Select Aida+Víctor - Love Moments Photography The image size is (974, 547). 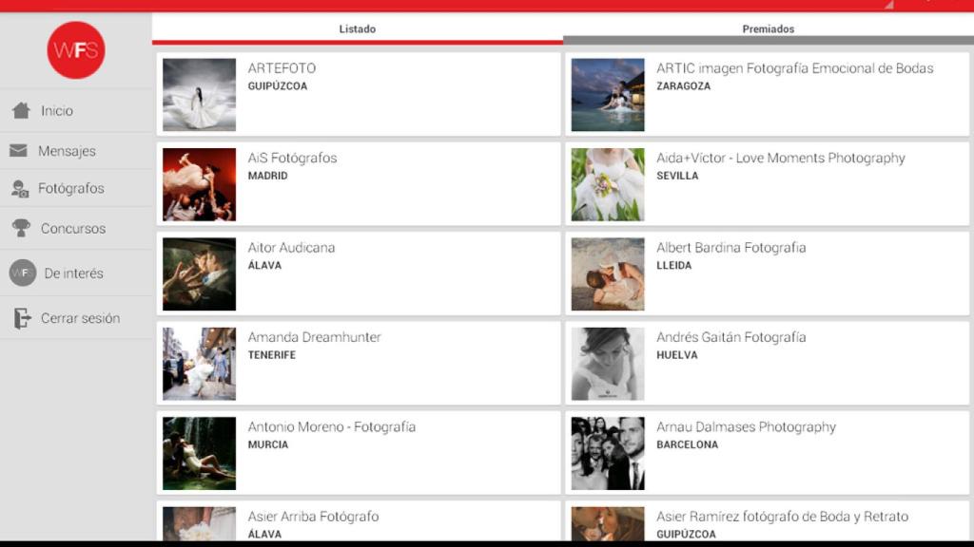tap(781, 159)
